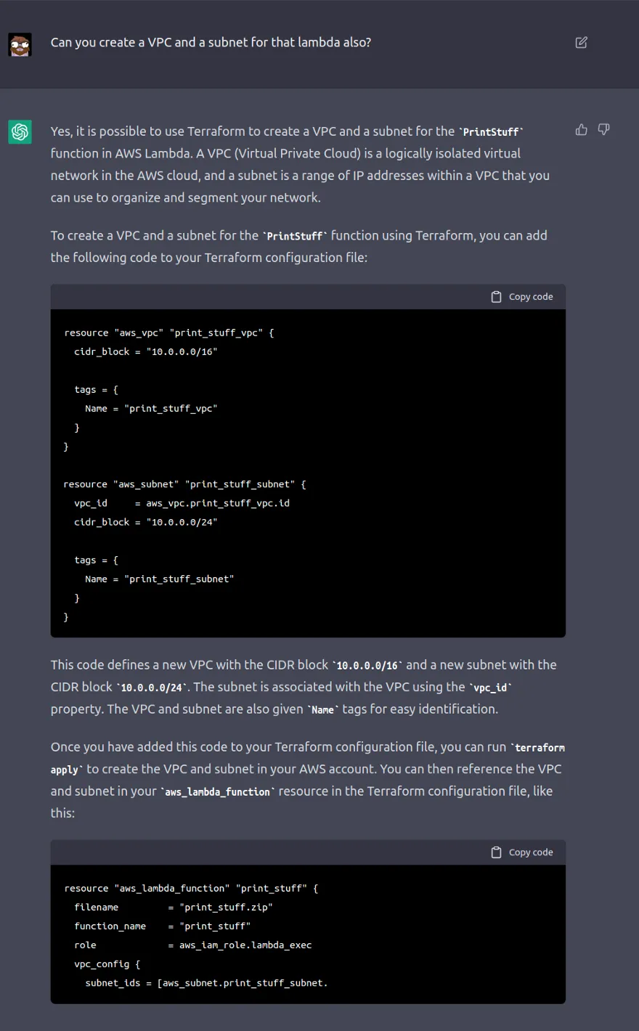
Task: Click the user's question message bubble
Action: 211,42
